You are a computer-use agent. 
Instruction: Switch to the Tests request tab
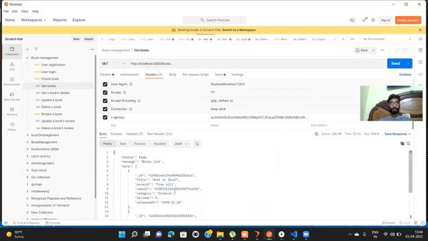[220, 74]
